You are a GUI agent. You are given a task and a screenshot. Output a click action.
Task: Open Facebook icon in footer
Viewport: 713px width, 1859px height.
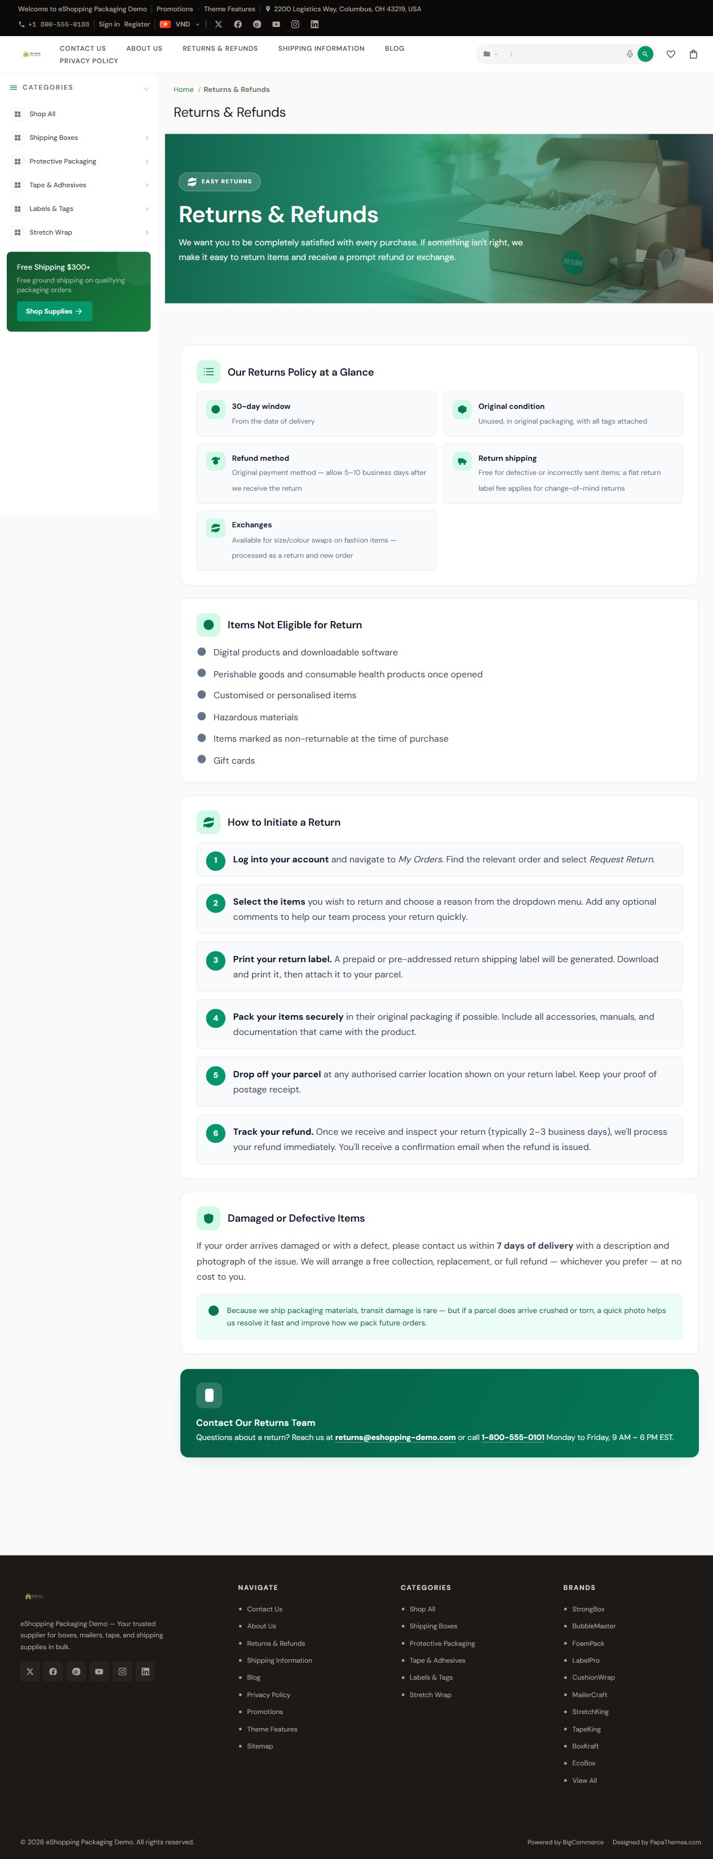[52, 1671]
